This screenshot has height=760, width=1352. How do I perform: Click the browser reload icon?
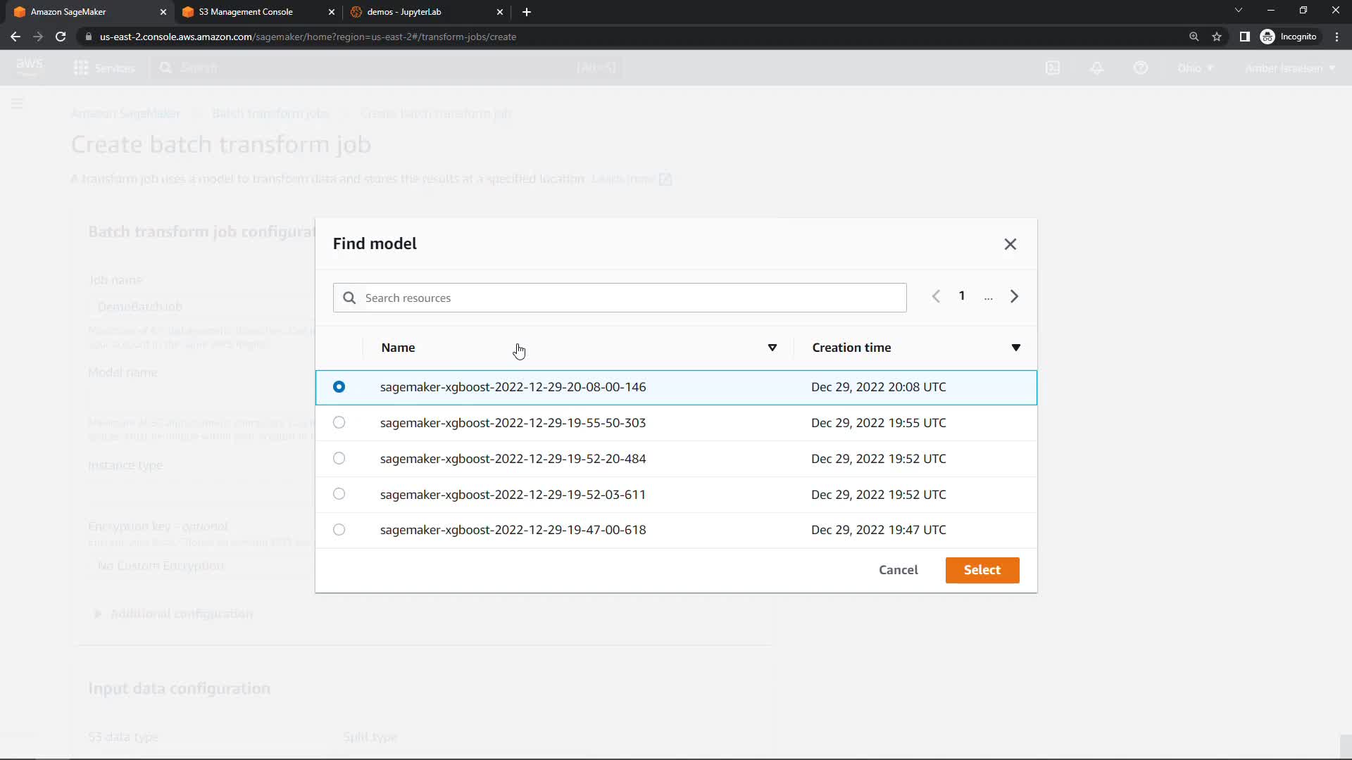(61, 37)
